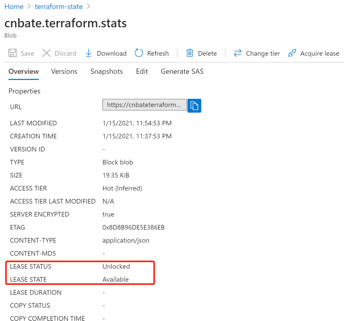Click the 'Properties' section heading
344x321 pixels.
pyautogui.click(x=25, y=91)
